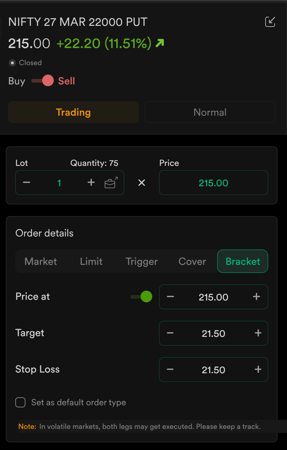The height and width of the screenshot is (450, 287).
Task: Click the Price input showing 215.00
Action: pyautogui.click(x=214, y=183)
